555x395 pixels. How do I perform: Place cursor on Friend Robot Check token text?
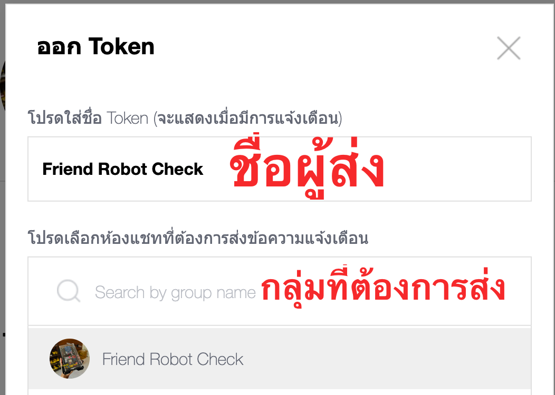tap(122, 169)
